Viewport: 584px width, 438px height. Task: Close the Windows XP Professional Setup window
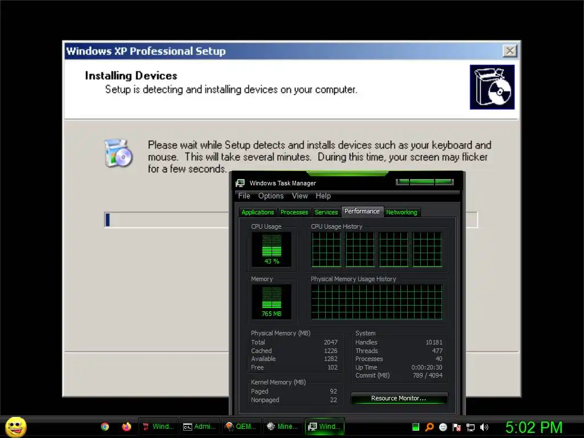509,51
